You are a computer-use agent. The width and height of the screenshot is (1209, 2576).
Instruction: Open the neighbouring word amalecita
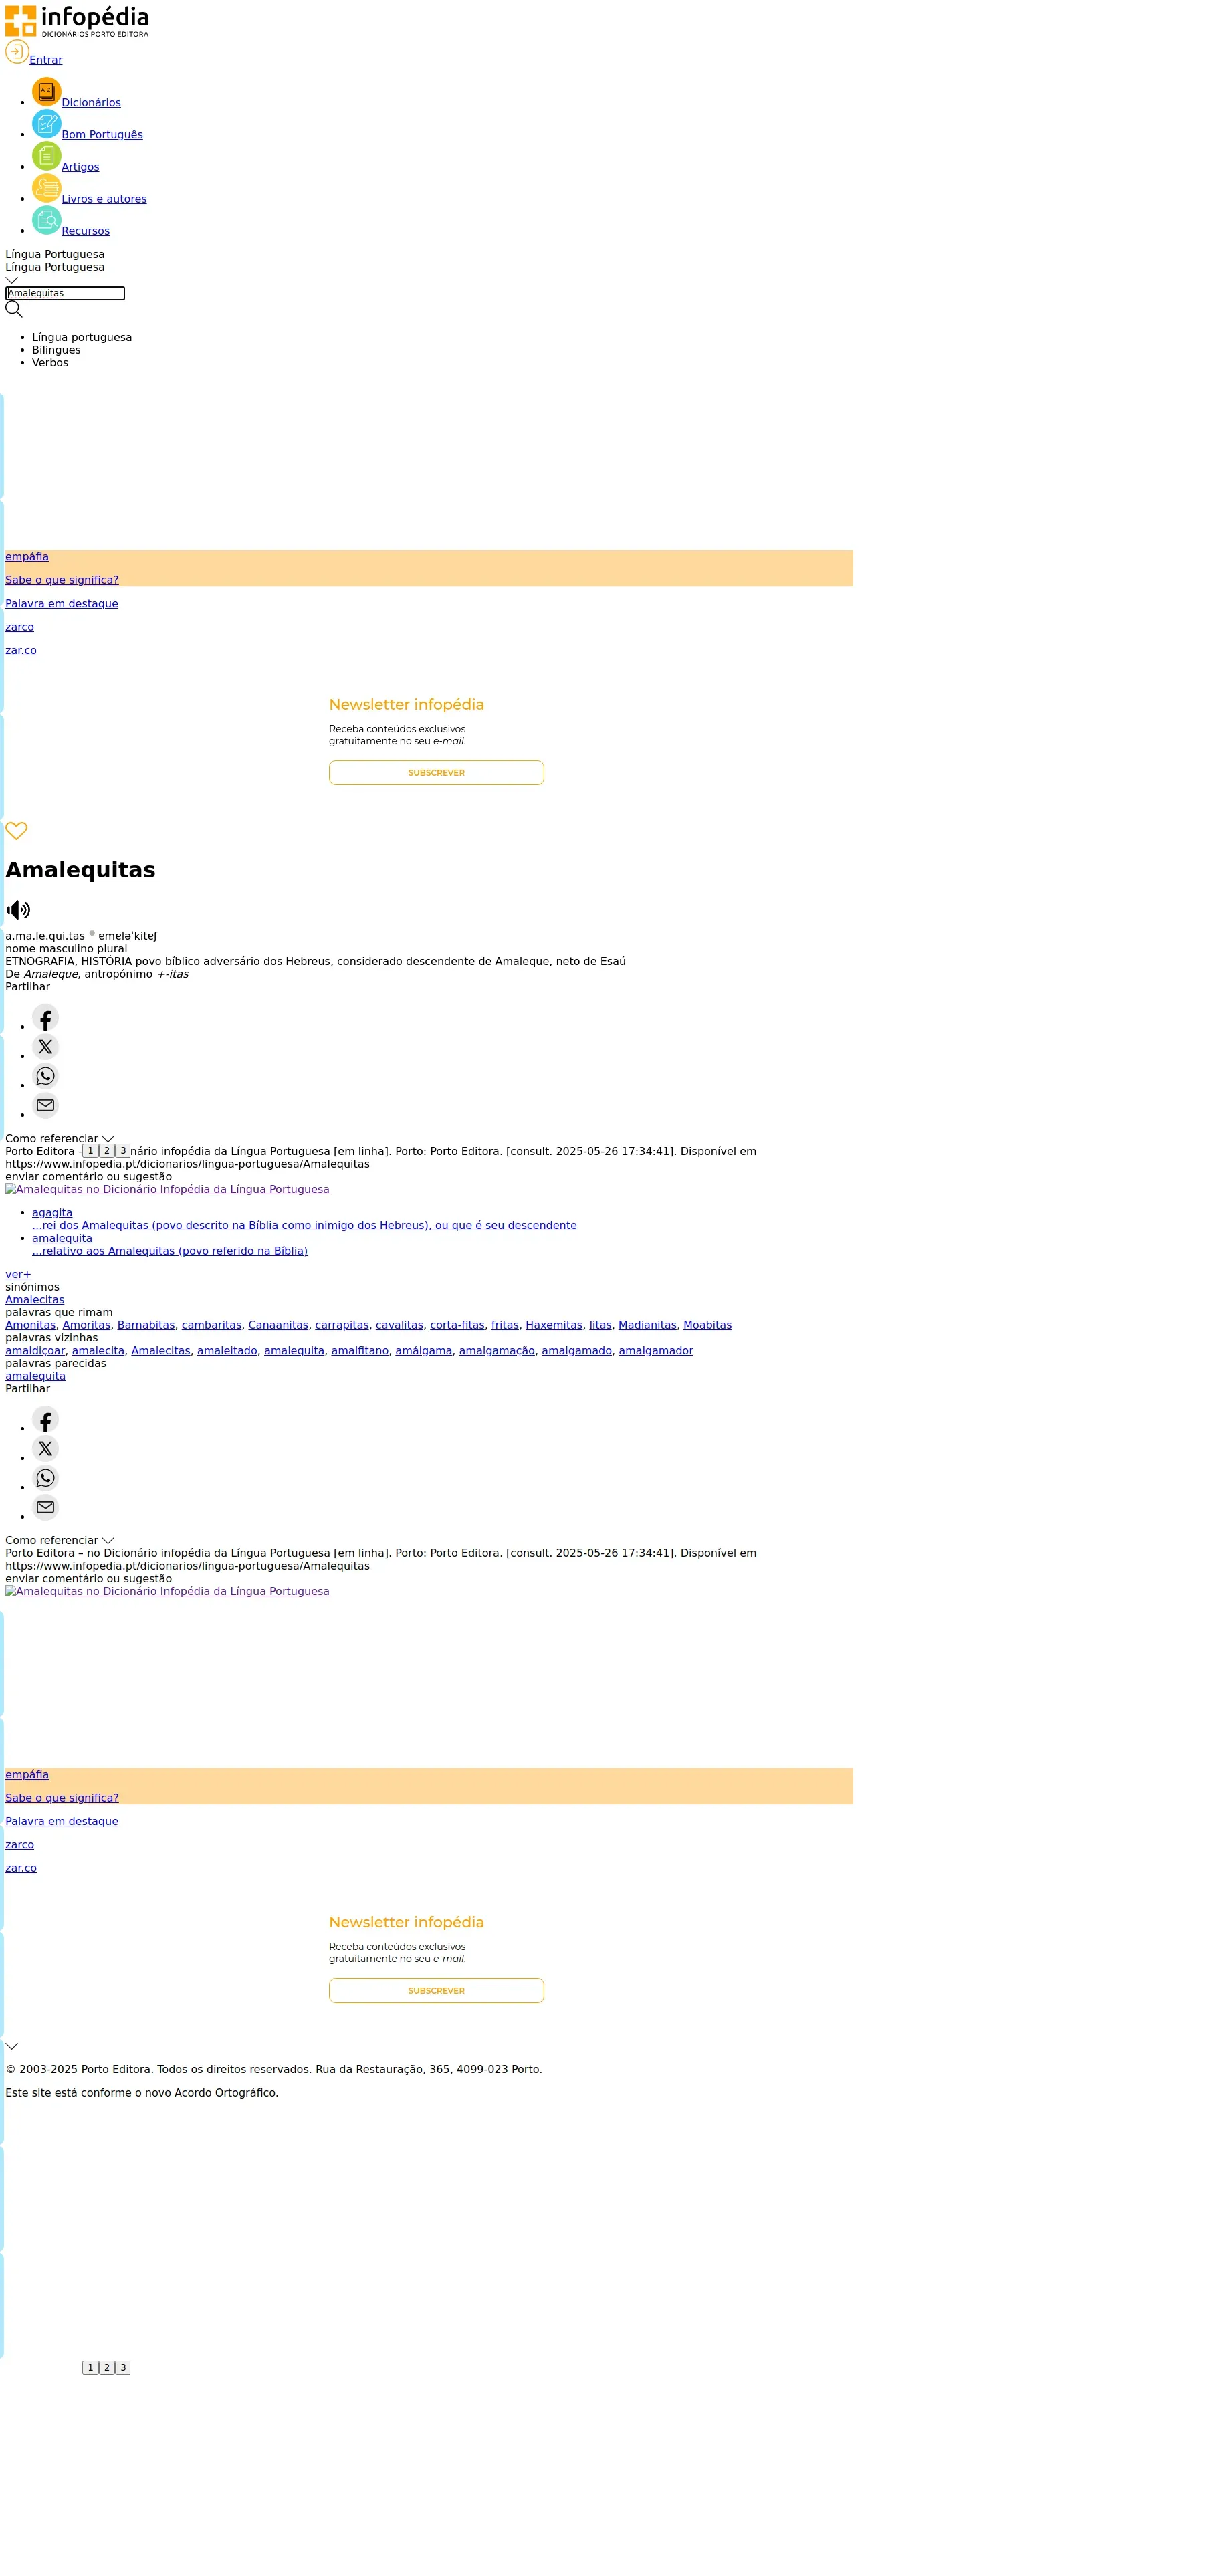point(98,1351)
